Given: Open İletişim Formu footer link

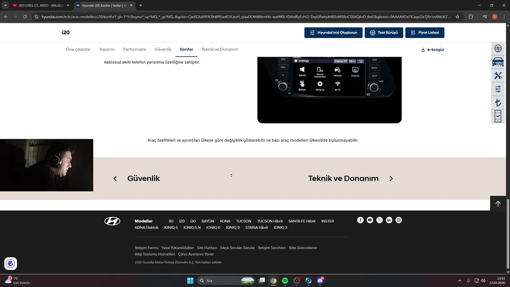Looking at the screenshot, I should [x=147, y=248].
